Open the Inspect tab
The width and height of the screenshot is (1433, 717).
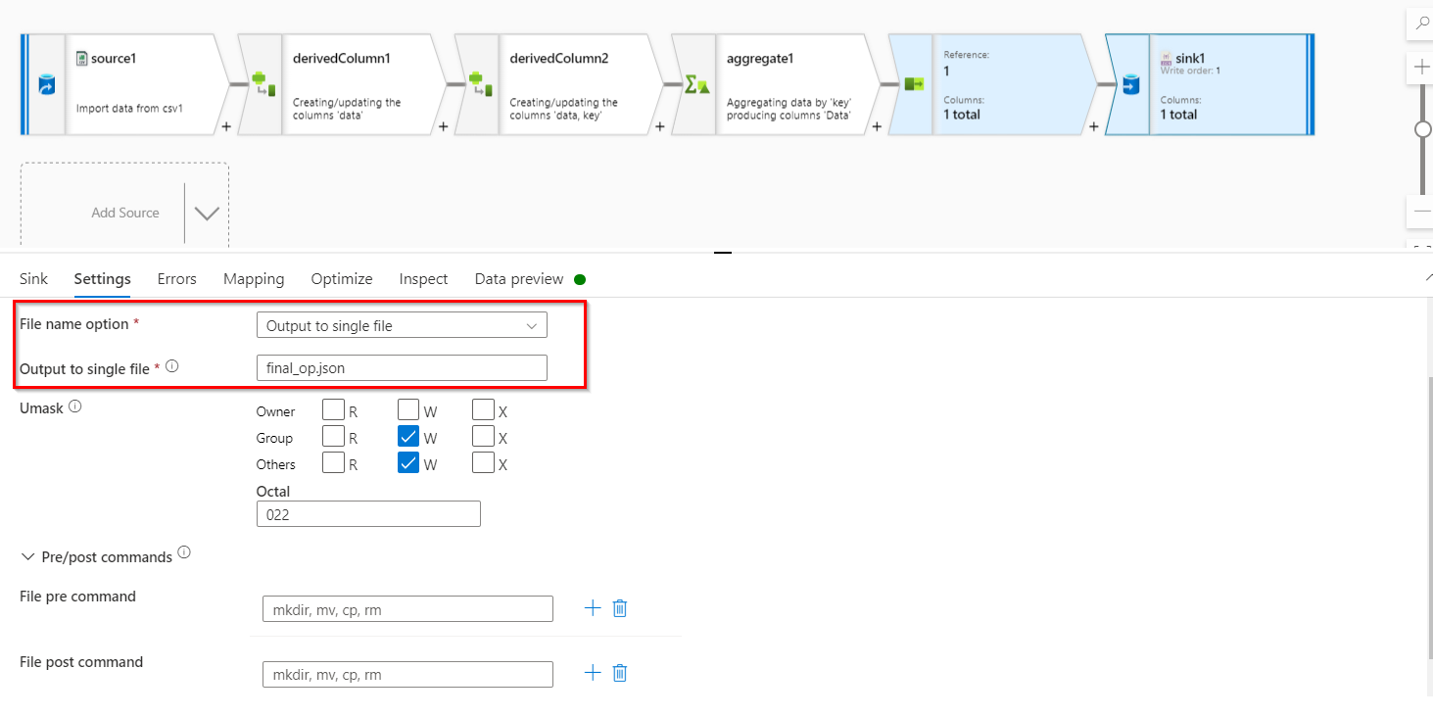click(x=424, y=279)
